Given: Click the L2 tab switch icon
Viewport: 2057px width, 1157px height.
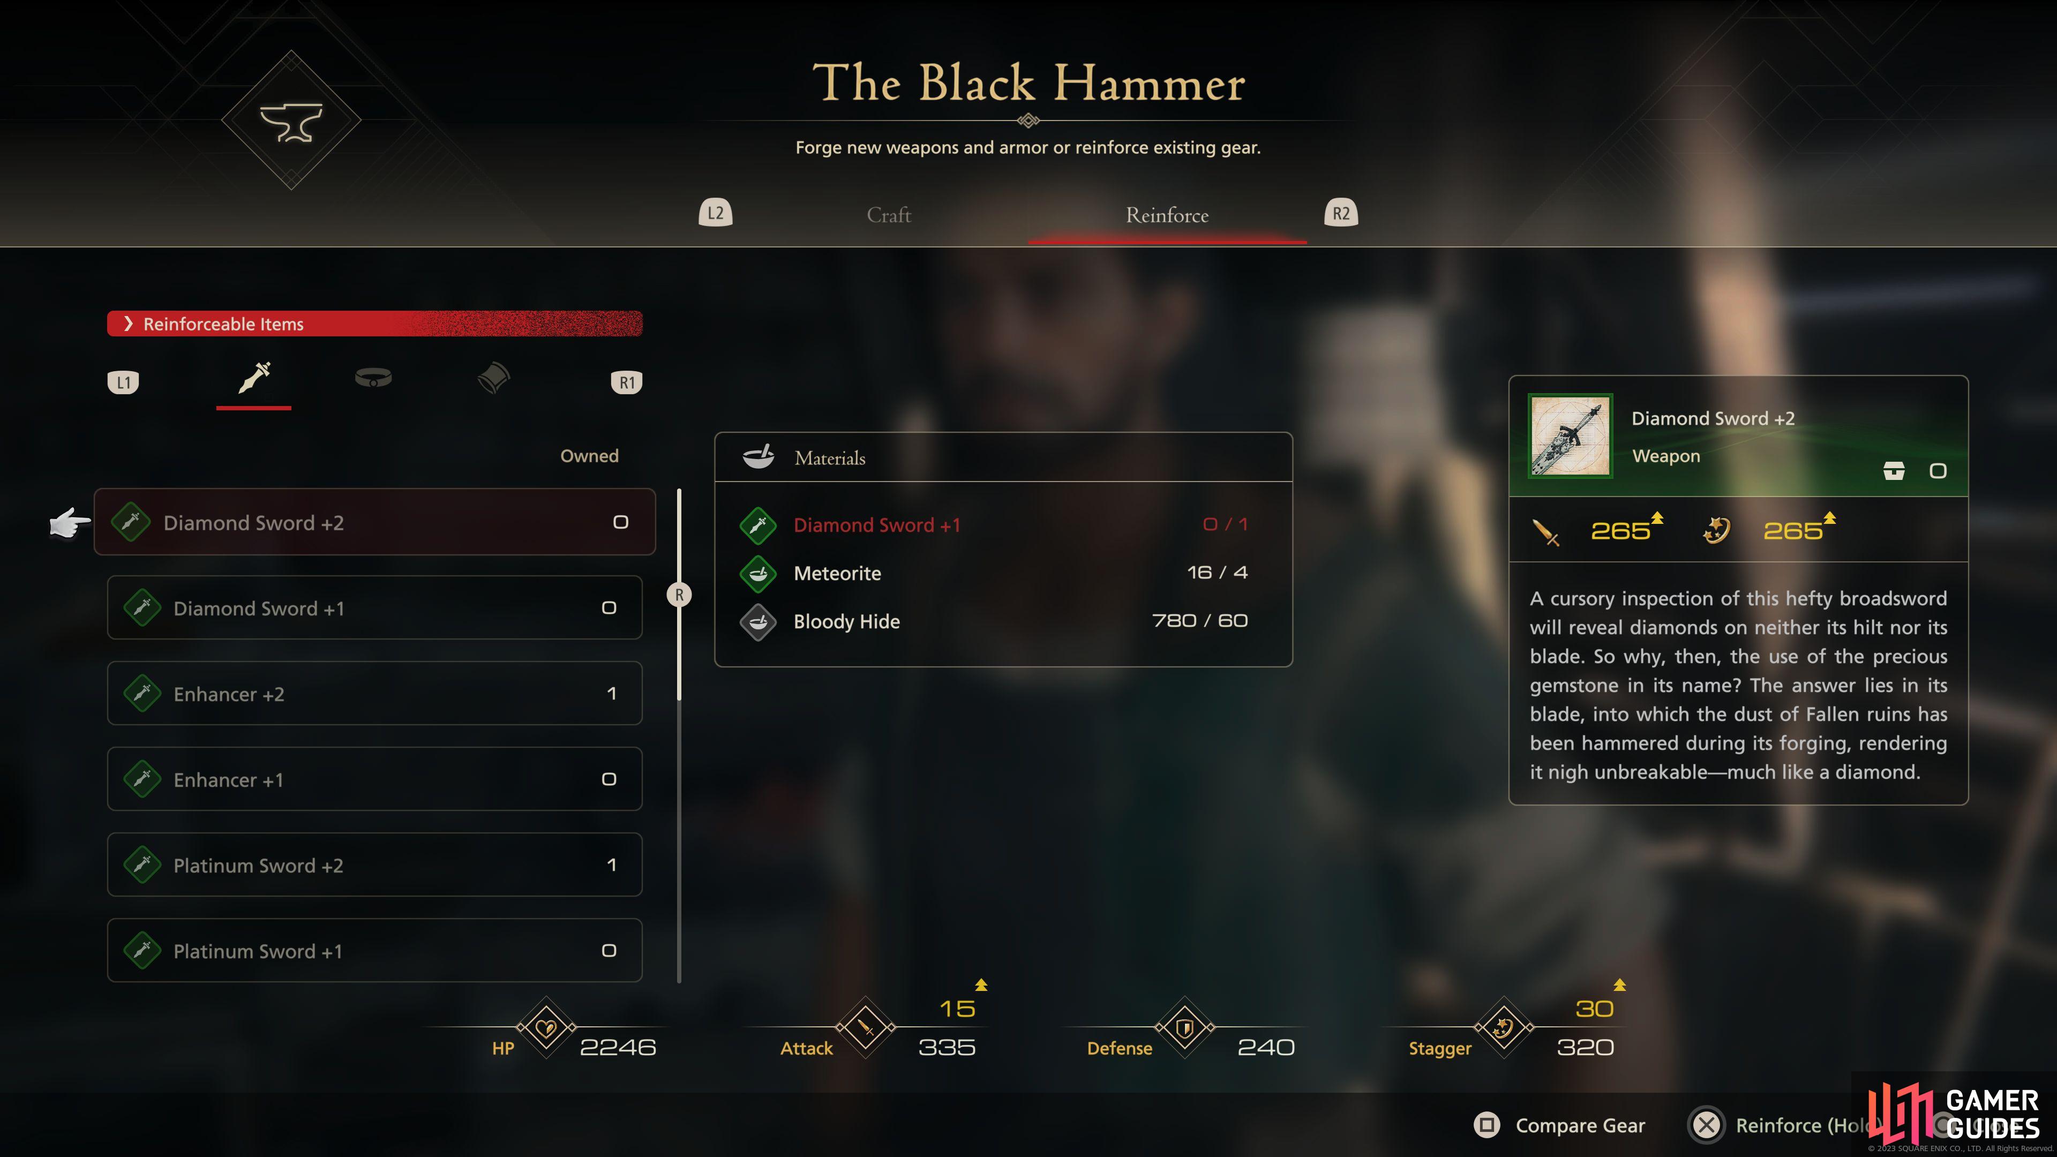Looking at the screenshot, I should coord(716,213).
